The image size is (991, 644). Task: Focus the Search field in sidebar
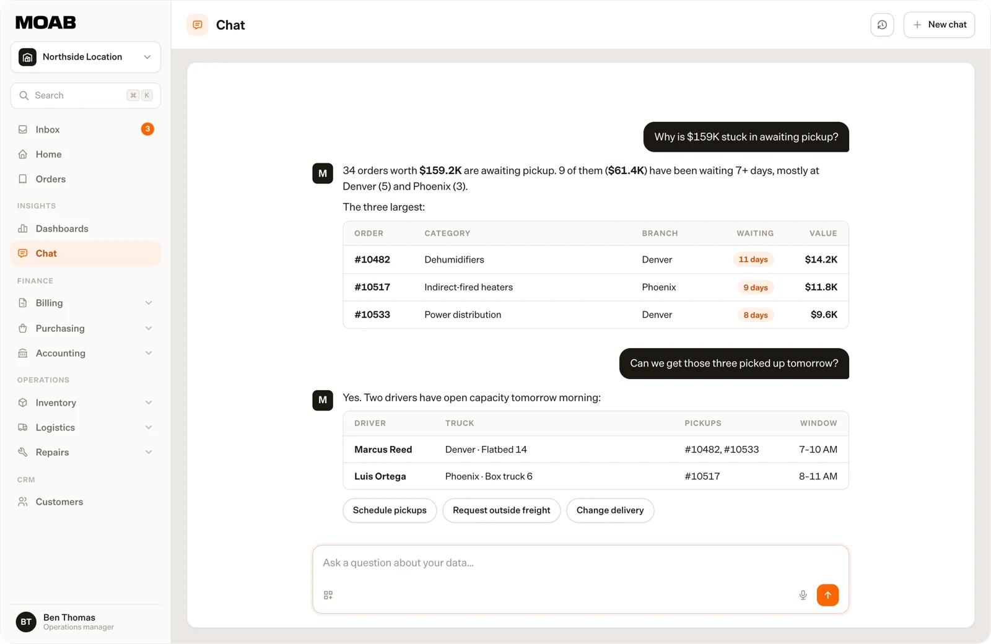click(x=85, y=95)
